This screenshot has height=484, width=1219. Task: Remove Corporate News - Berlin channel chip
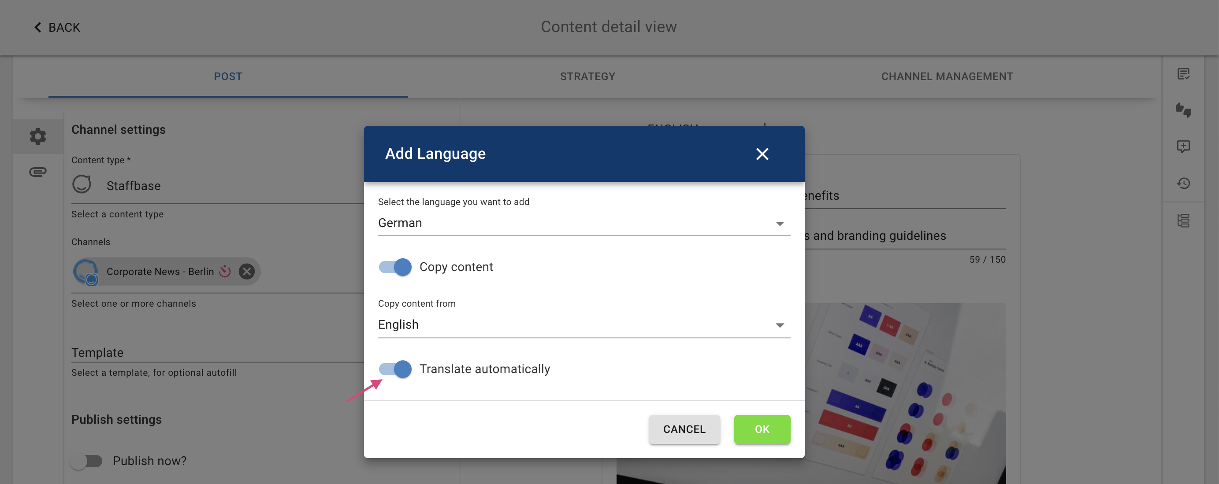(x=246, y=271)
